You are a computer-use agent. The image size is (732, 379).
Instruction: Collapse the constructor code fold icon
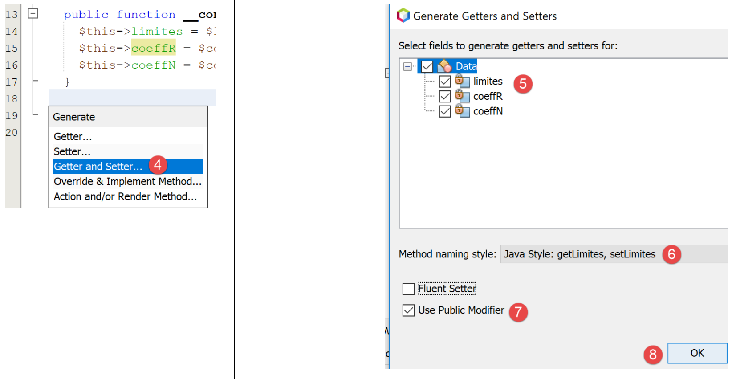tap(33, 14)
